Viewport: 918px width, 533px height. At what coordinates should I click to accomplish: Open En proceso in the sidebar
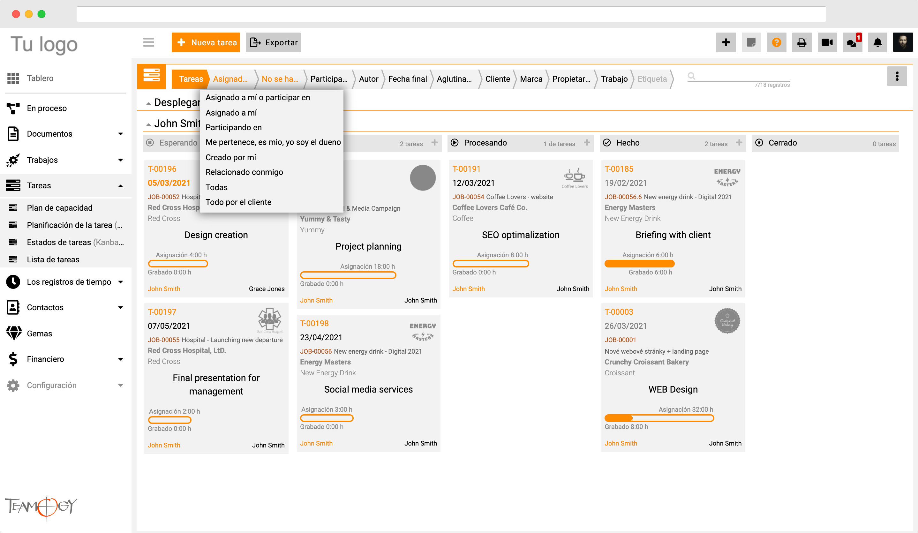(x=47, y=108)
